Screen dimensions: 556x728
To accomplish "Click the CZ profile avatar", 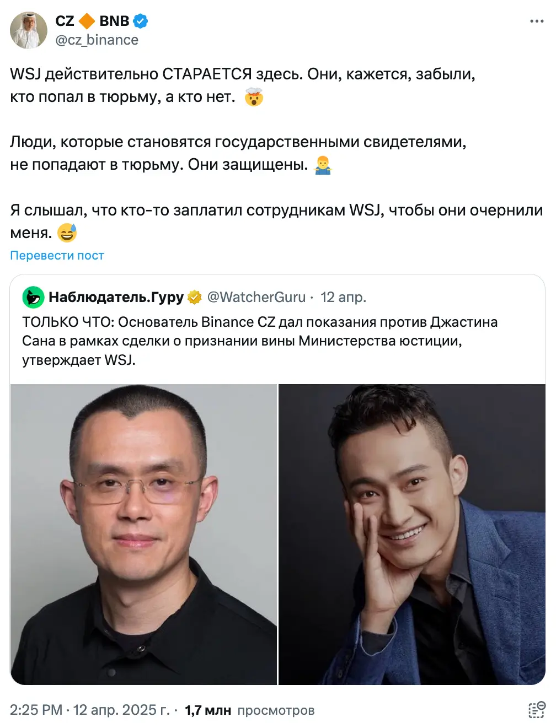I will tap(29, 30).
